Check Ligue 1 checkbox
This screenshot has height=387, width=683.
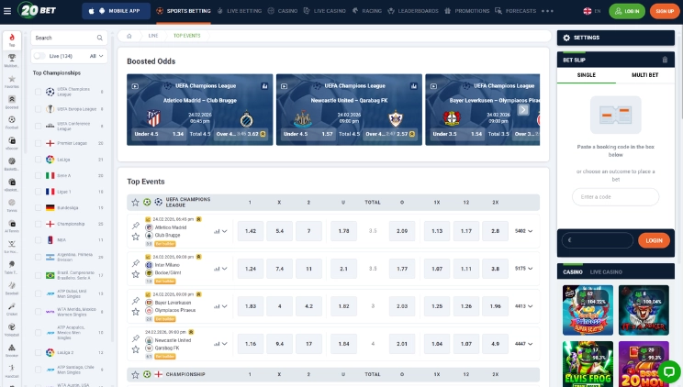click(38, 192)
